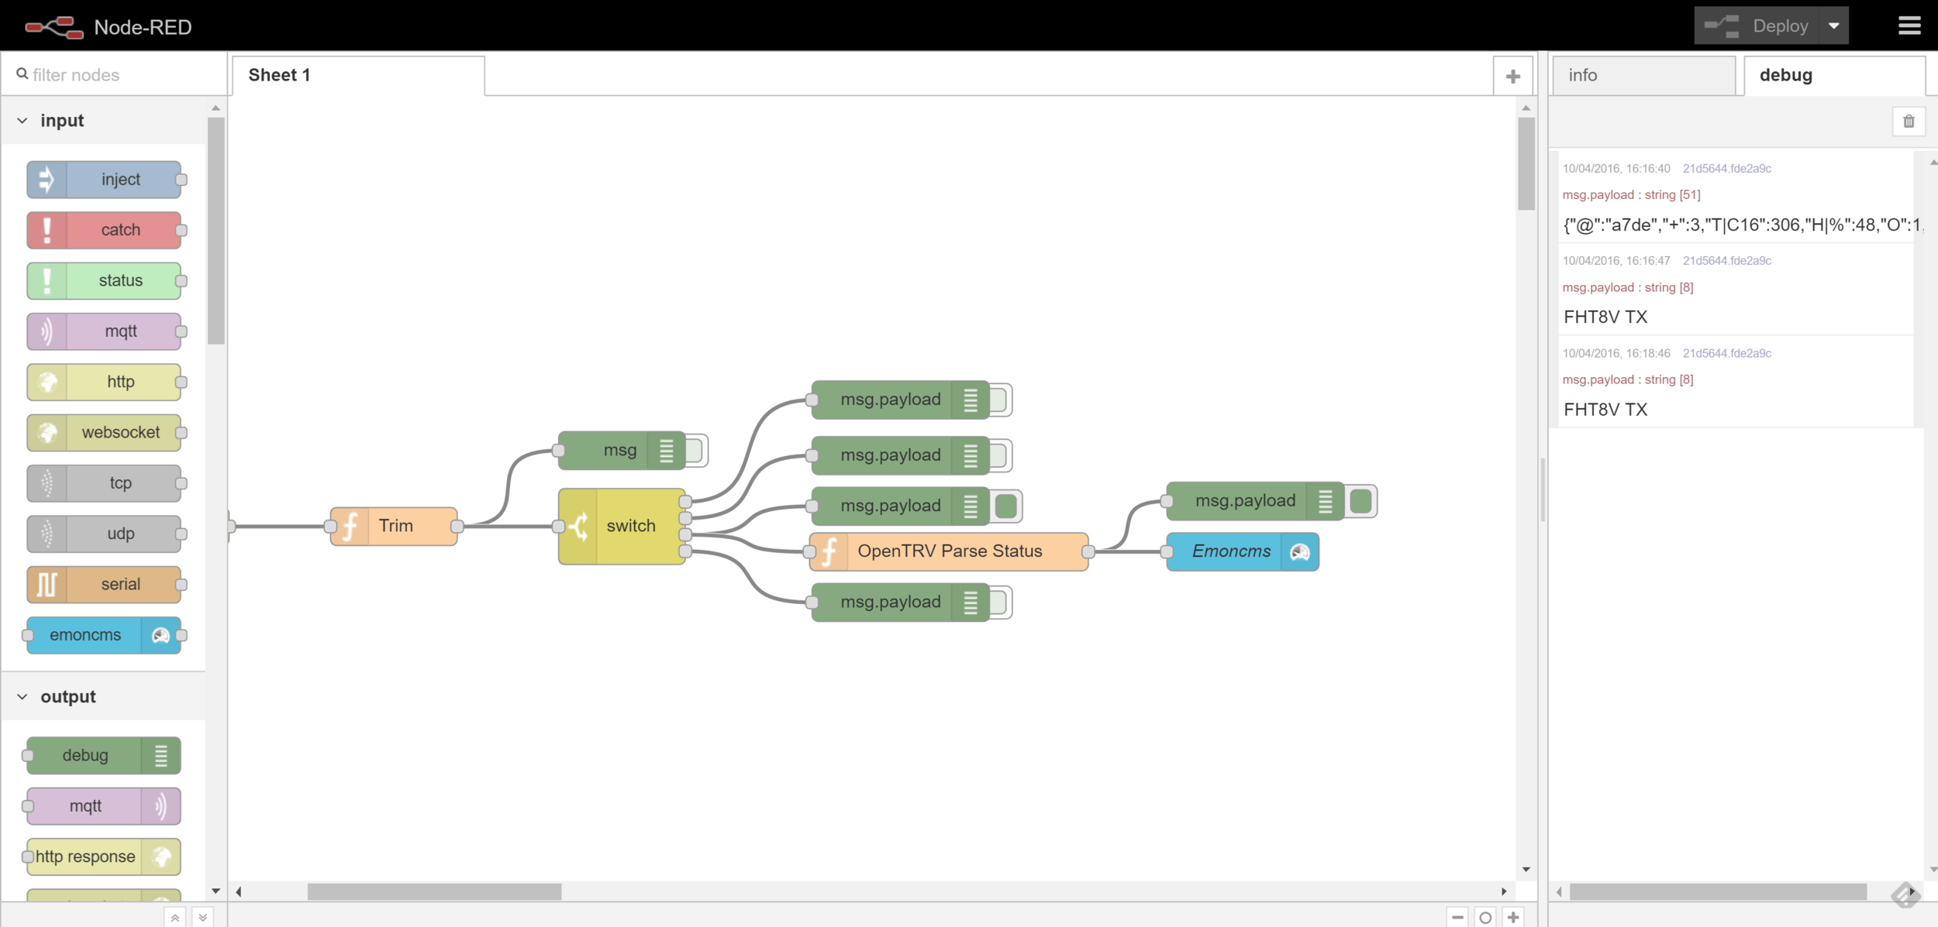The image size is (1938, 927).
Task: Reset canvas zoom with circle button
Action: [1485, 917]
